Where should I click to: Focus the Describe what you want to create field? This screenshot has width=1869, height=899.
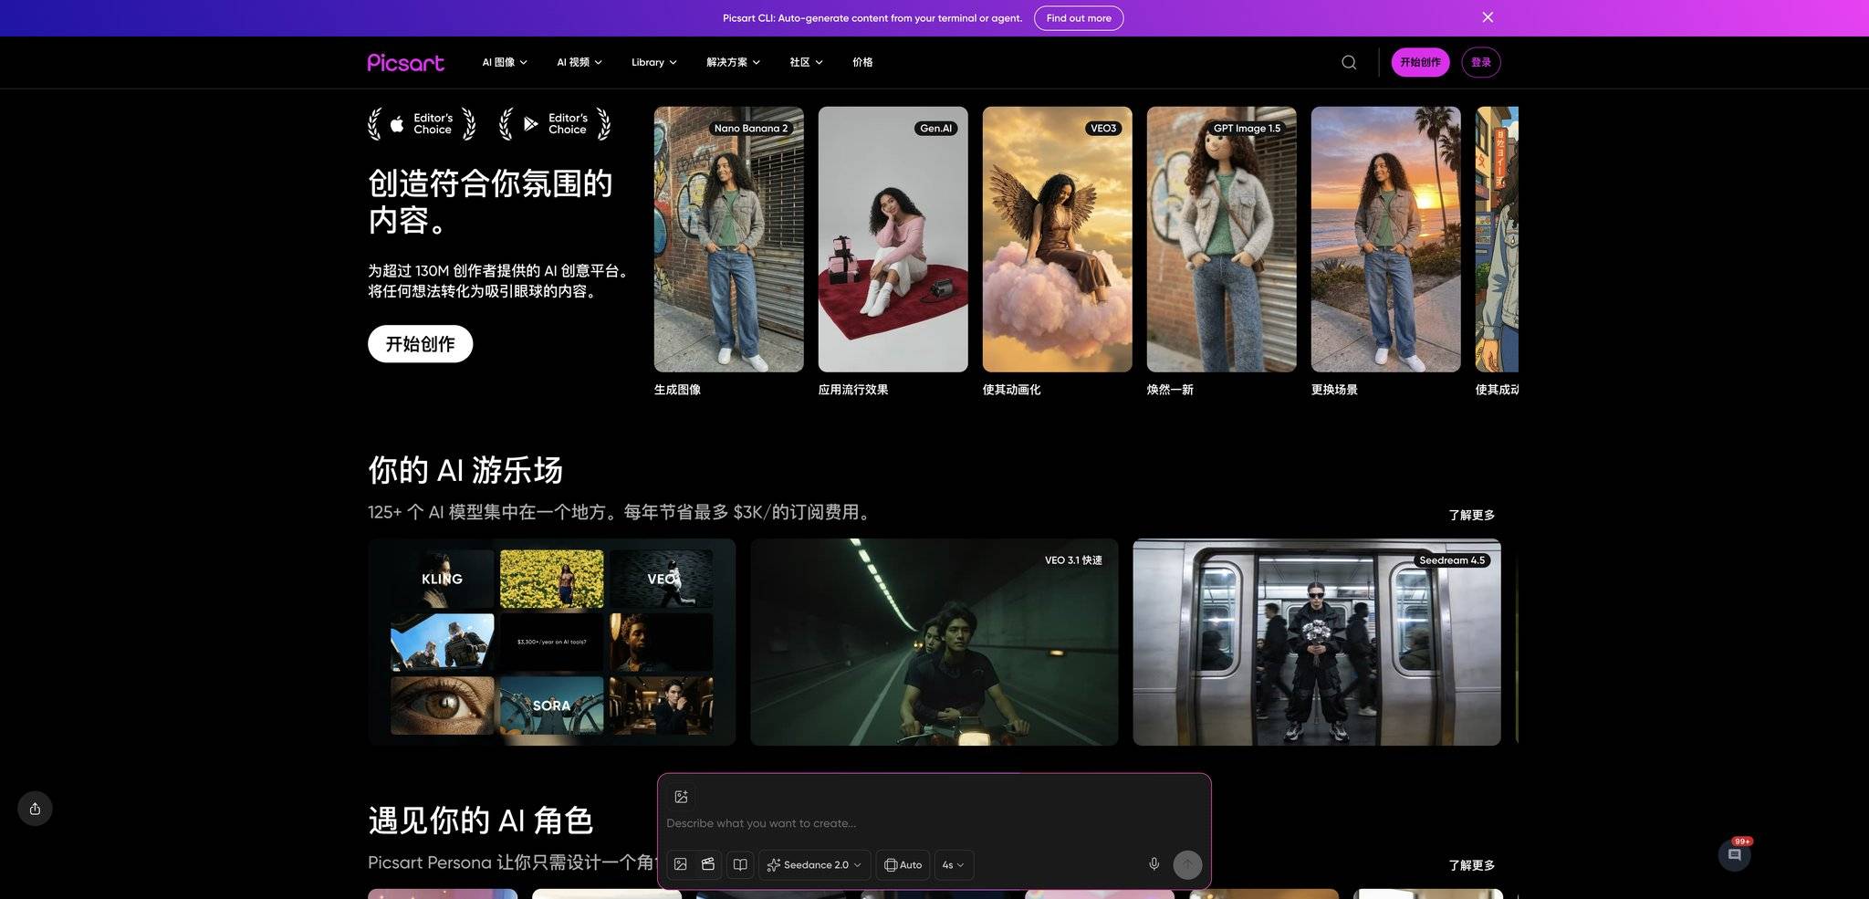click(934, 823)
